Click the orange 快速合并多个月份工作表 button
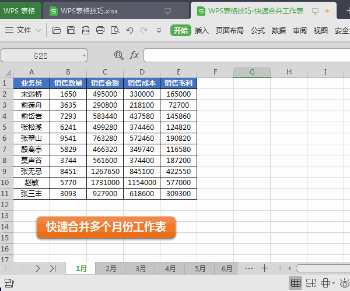This screenshot has height=291, width=350. coord(106,228)
